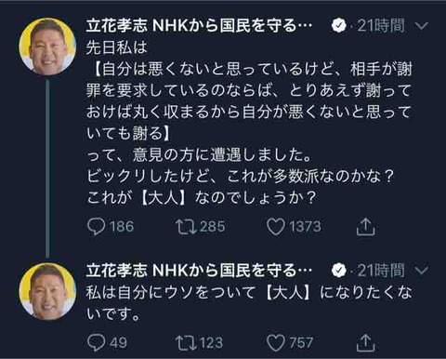Open profile from second tweet's avatar photo
This screenshot has height=359, width=446.
click(47, 291)
